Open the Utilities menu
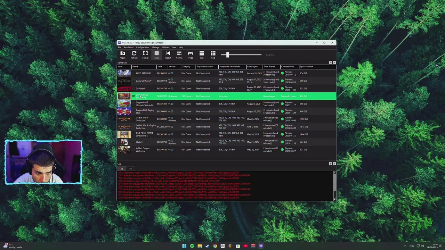 [165, 47]
